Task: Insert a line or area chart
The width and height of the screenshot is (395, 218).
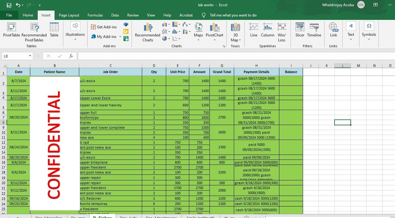Action: [x=166, y=31]
